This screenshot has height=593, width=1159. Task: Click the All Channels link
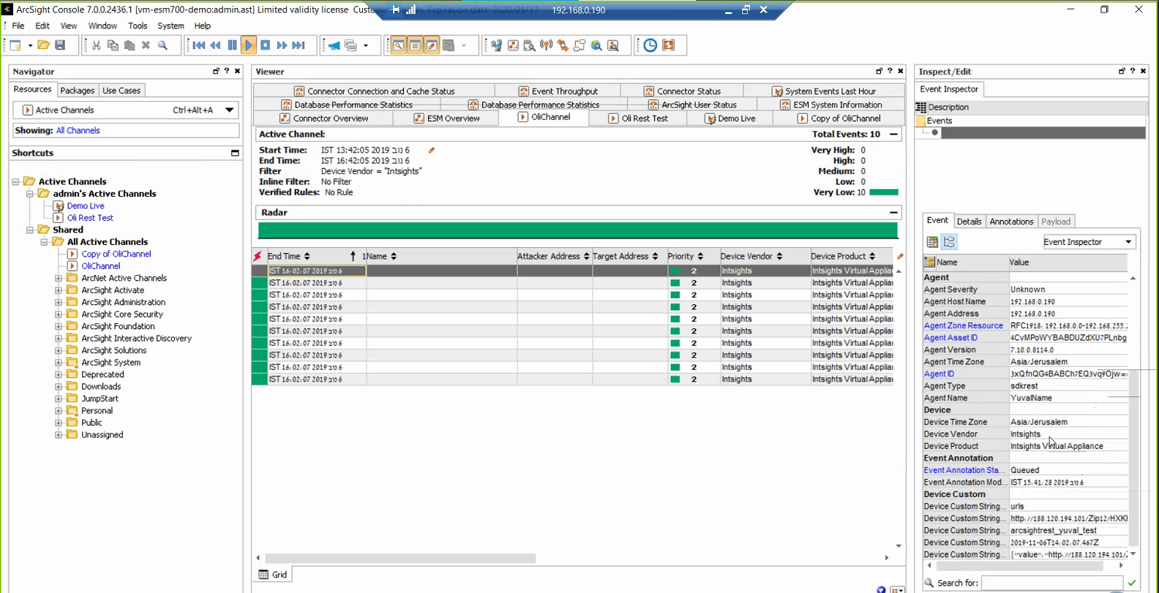[78, 131]
